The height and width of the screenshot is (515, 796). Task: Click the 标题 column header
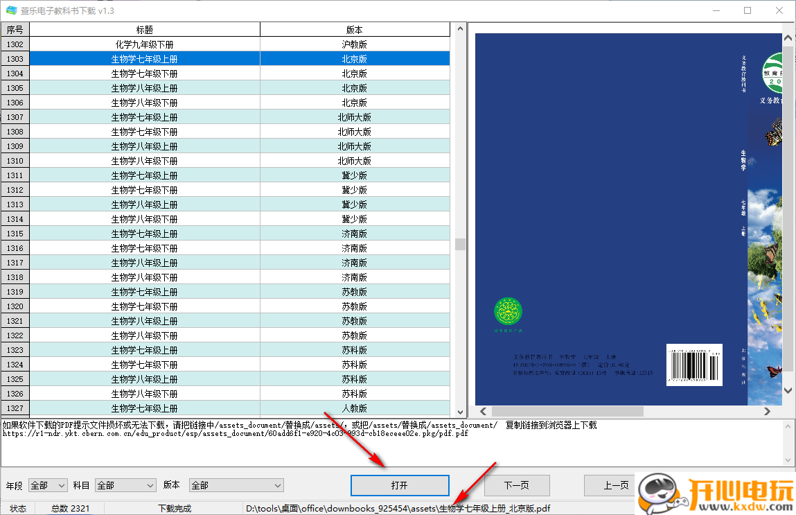tap(145, 30)
